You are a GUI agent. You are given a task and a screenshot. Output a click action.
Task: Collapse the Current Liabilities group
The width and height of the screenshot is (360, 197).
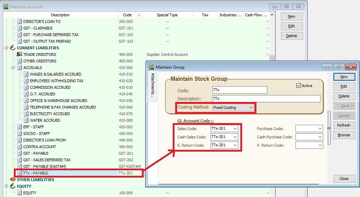click(6, 48)
